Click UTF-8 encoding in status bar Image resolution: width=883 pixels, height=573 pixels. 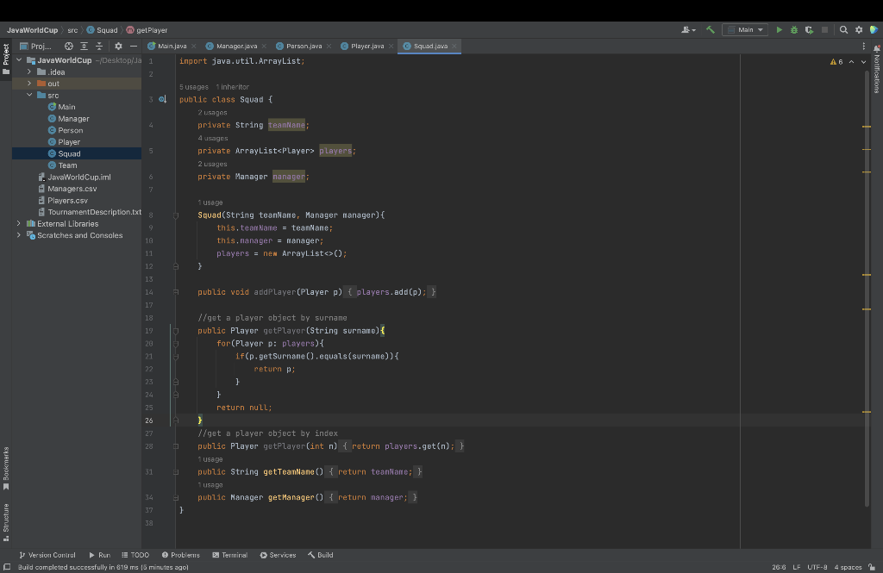pos(817,567)
